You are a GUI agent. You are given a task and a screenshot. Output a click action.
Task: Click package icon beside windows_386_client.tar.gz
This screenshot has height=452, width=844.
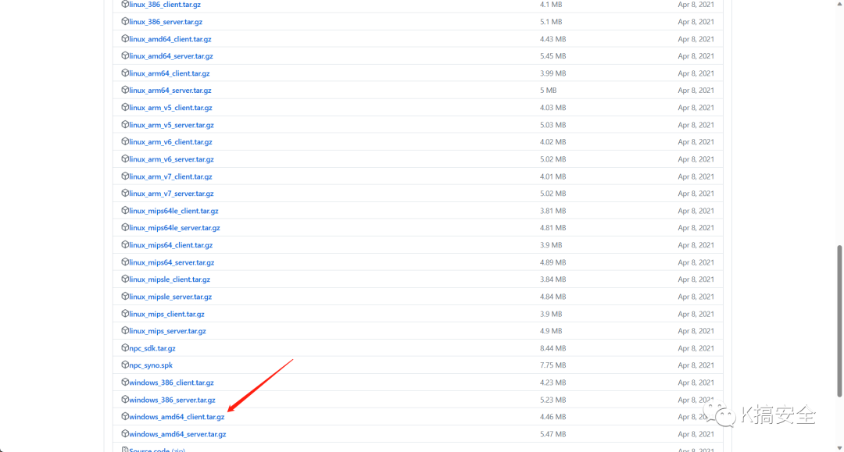click(125, 382)
